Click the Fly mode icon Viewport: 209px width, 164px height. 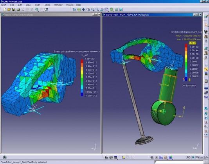(x=74, y=9)
